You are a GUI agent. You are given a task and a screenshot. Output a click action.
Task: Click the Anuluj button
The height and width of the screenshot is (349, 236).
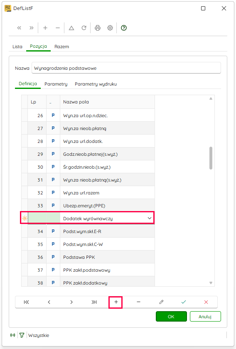click(x=205, y=317)
